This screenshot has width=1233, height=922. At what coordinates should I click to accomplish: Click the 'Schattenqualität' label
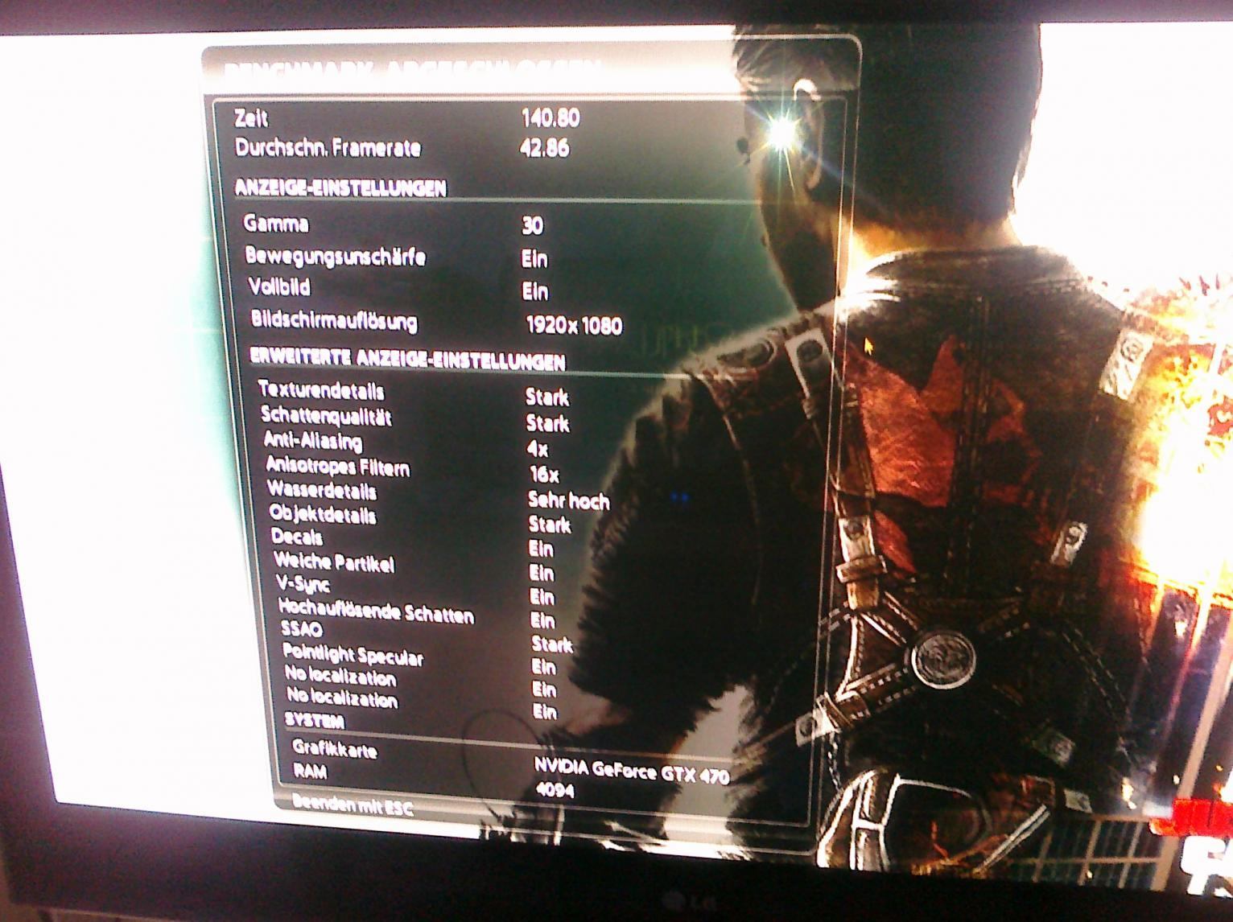click(326, 416)
